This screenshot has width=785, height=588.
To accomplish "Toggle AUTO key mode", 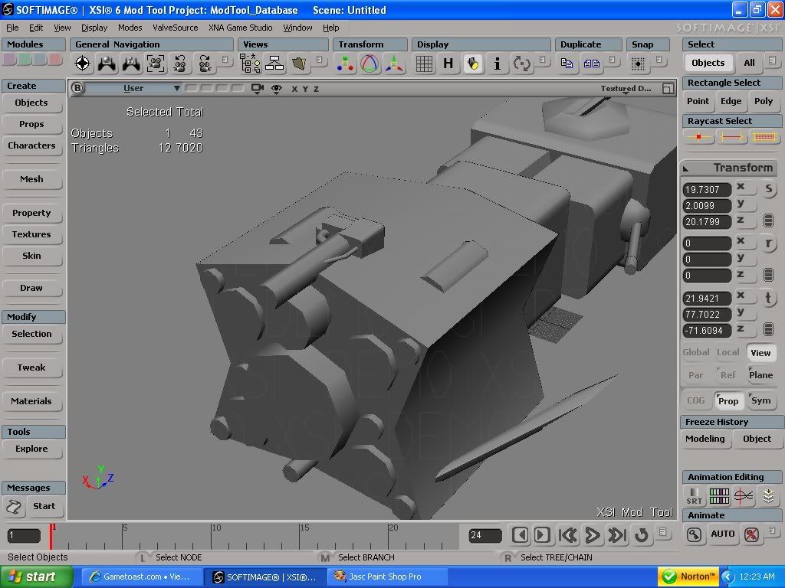I will (722, 534).
